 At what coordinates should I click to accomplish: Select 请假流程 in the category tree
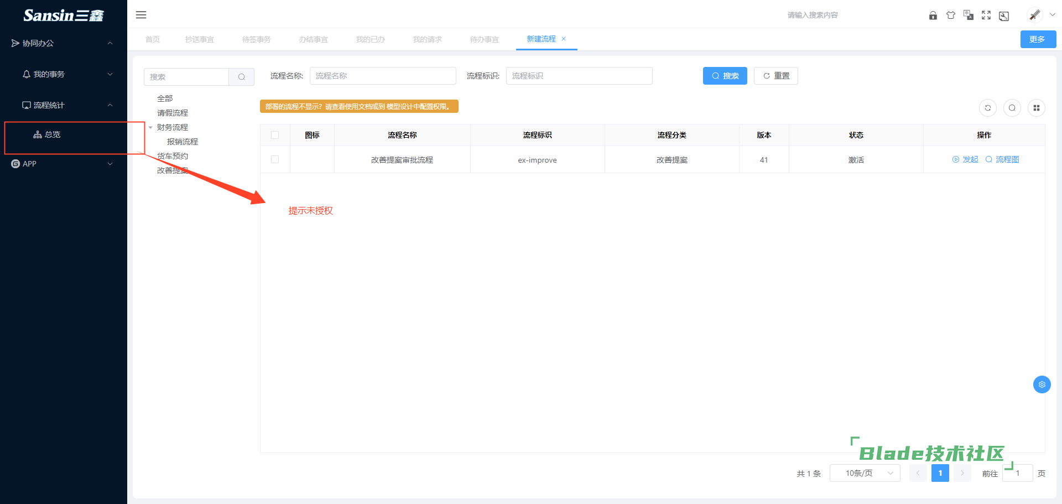click(173, 113)
